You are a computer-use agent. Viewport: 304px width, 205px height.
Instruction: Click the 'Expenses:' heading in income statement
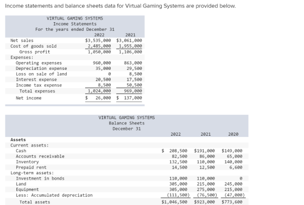click(22, 57)
